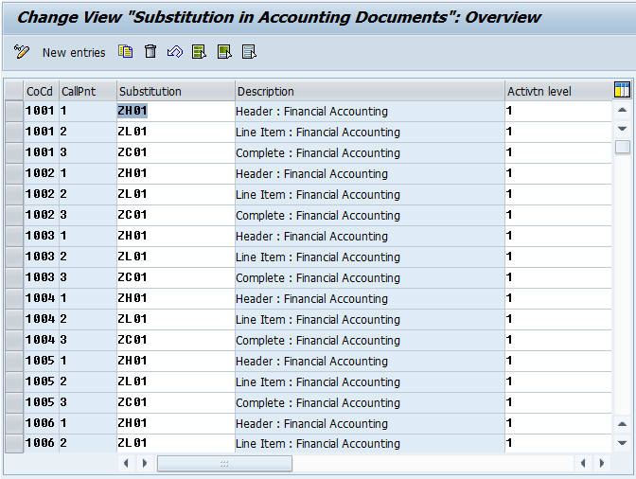Click the right-side scroll-left arrow
The width and height of the screenshot is (636, 479).
[583, 463]
